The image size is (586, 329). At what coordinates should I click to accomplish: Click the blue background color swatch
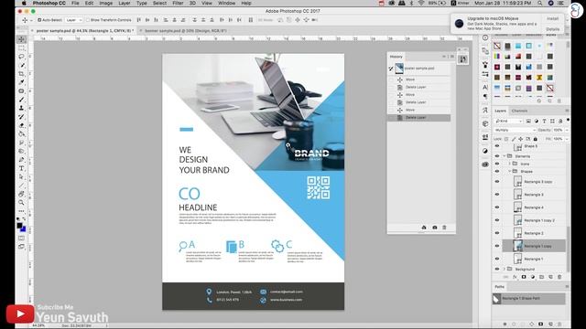pos(24,228)
